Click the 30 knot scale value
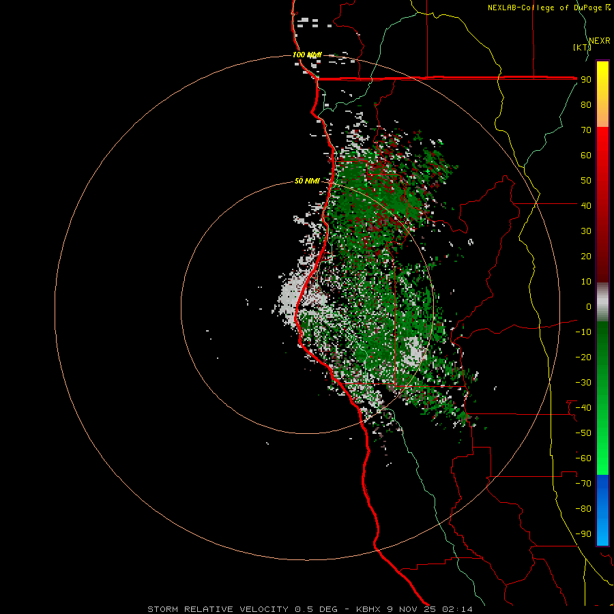 point(586,231)
